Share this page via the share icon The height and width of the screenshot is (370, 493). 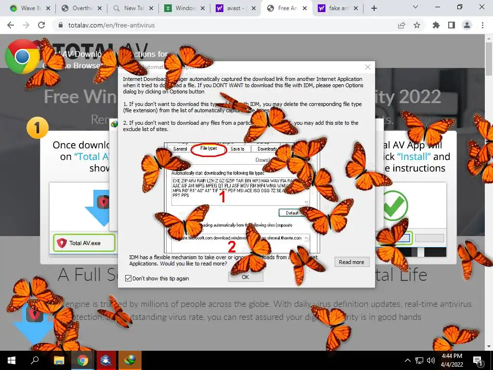click(x=402, y=25)
